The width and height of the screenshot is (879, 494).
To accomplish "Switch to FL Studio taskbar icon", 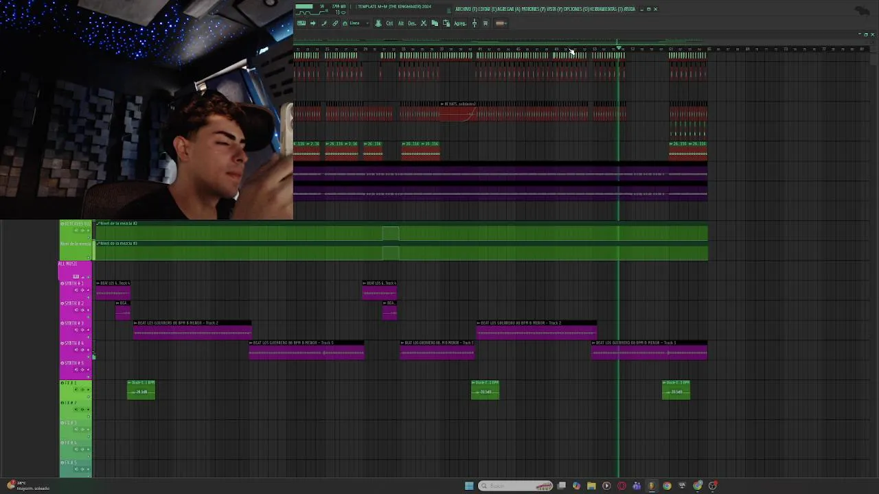I will point(652,486).
